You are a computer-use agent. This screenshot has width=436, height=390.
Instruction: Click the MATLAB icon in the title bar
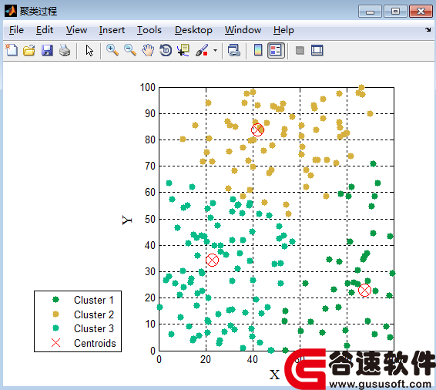tap(11, 11)
